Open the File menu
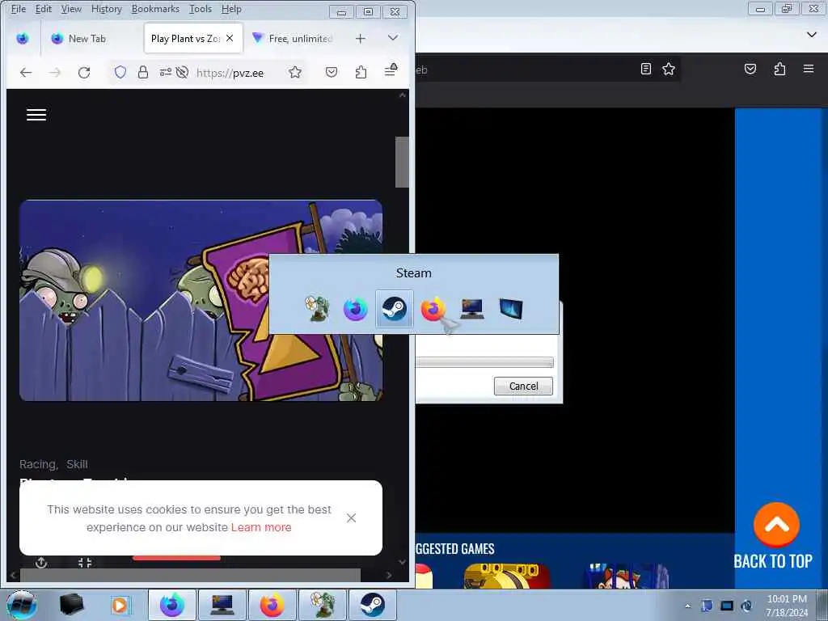Viewport: 828px width, 621px height. click(19, 9)
